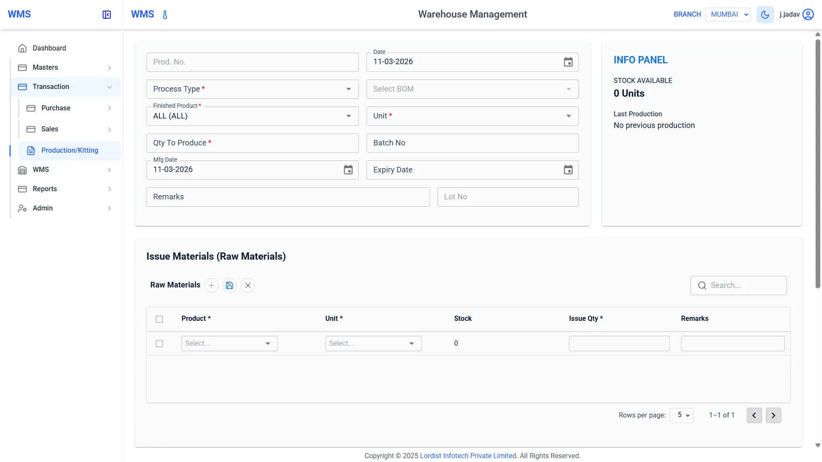Click the Lot No field
This screenshot has width=822, height=462.
click(508, 197)
